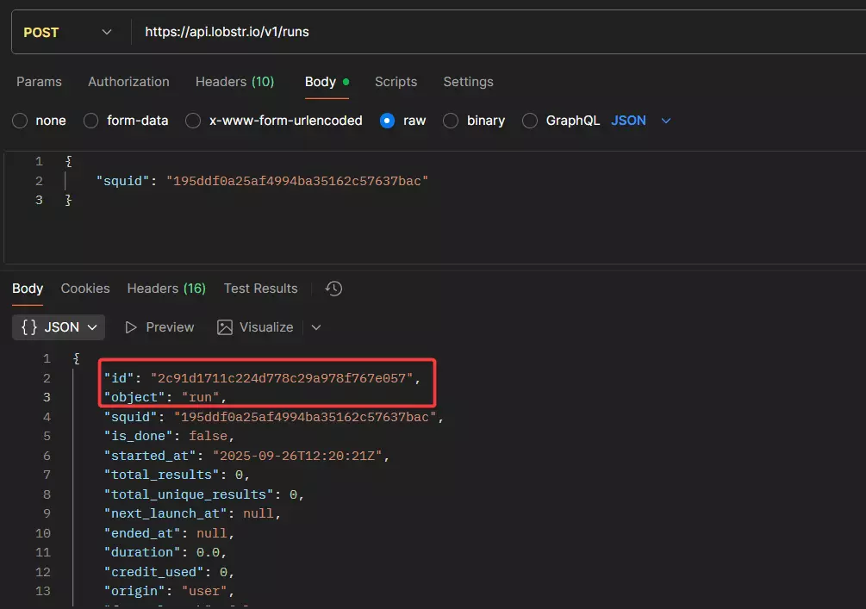Click the Preview play triangle icon
Screen dimensions: 866x609
tap(130, 326)
